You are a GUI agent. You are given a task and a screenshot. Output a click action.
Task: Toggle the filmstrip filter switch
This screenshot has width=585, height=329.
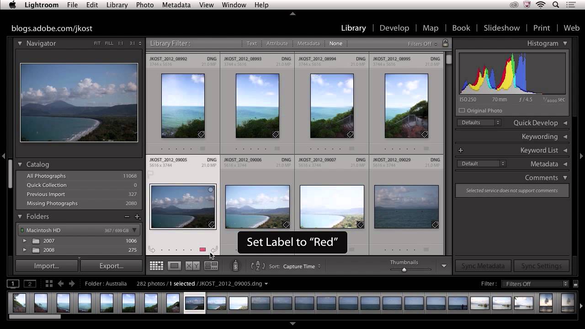tap(575, 284)
